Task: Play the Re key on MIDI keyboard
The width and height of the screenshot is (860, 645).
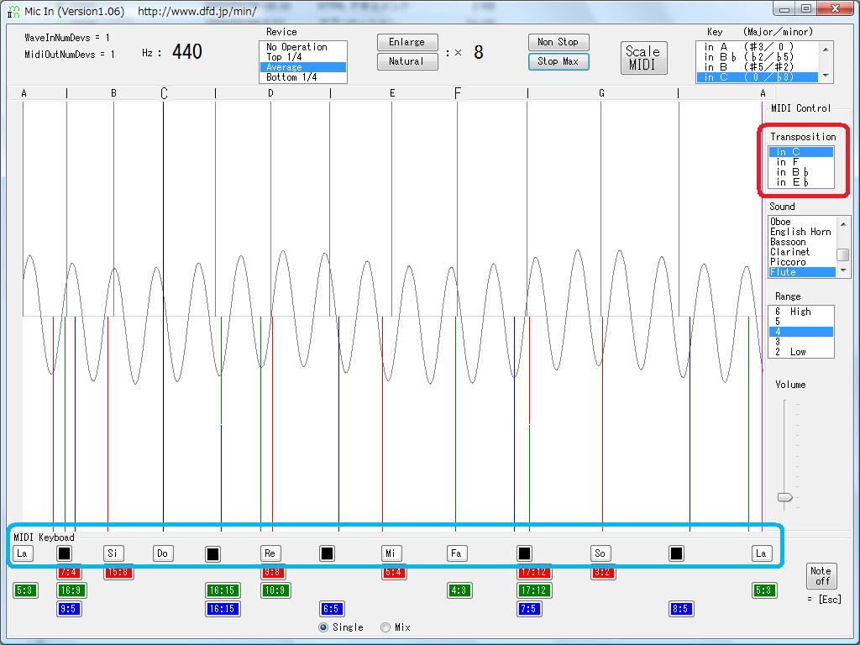Action: point(270,553)
